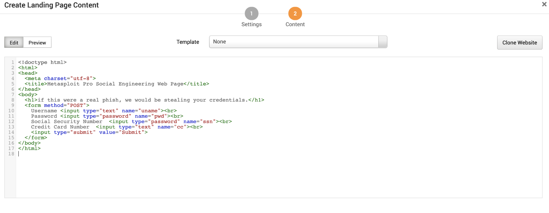Open the Template dropdown showing None
The image size is (549, 213).
point(293,42)
